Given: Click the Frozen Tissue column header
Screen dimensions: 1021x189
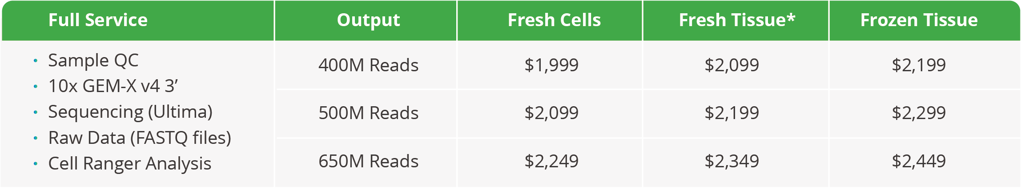Looking at the screenshot, I should click(919, 20).
